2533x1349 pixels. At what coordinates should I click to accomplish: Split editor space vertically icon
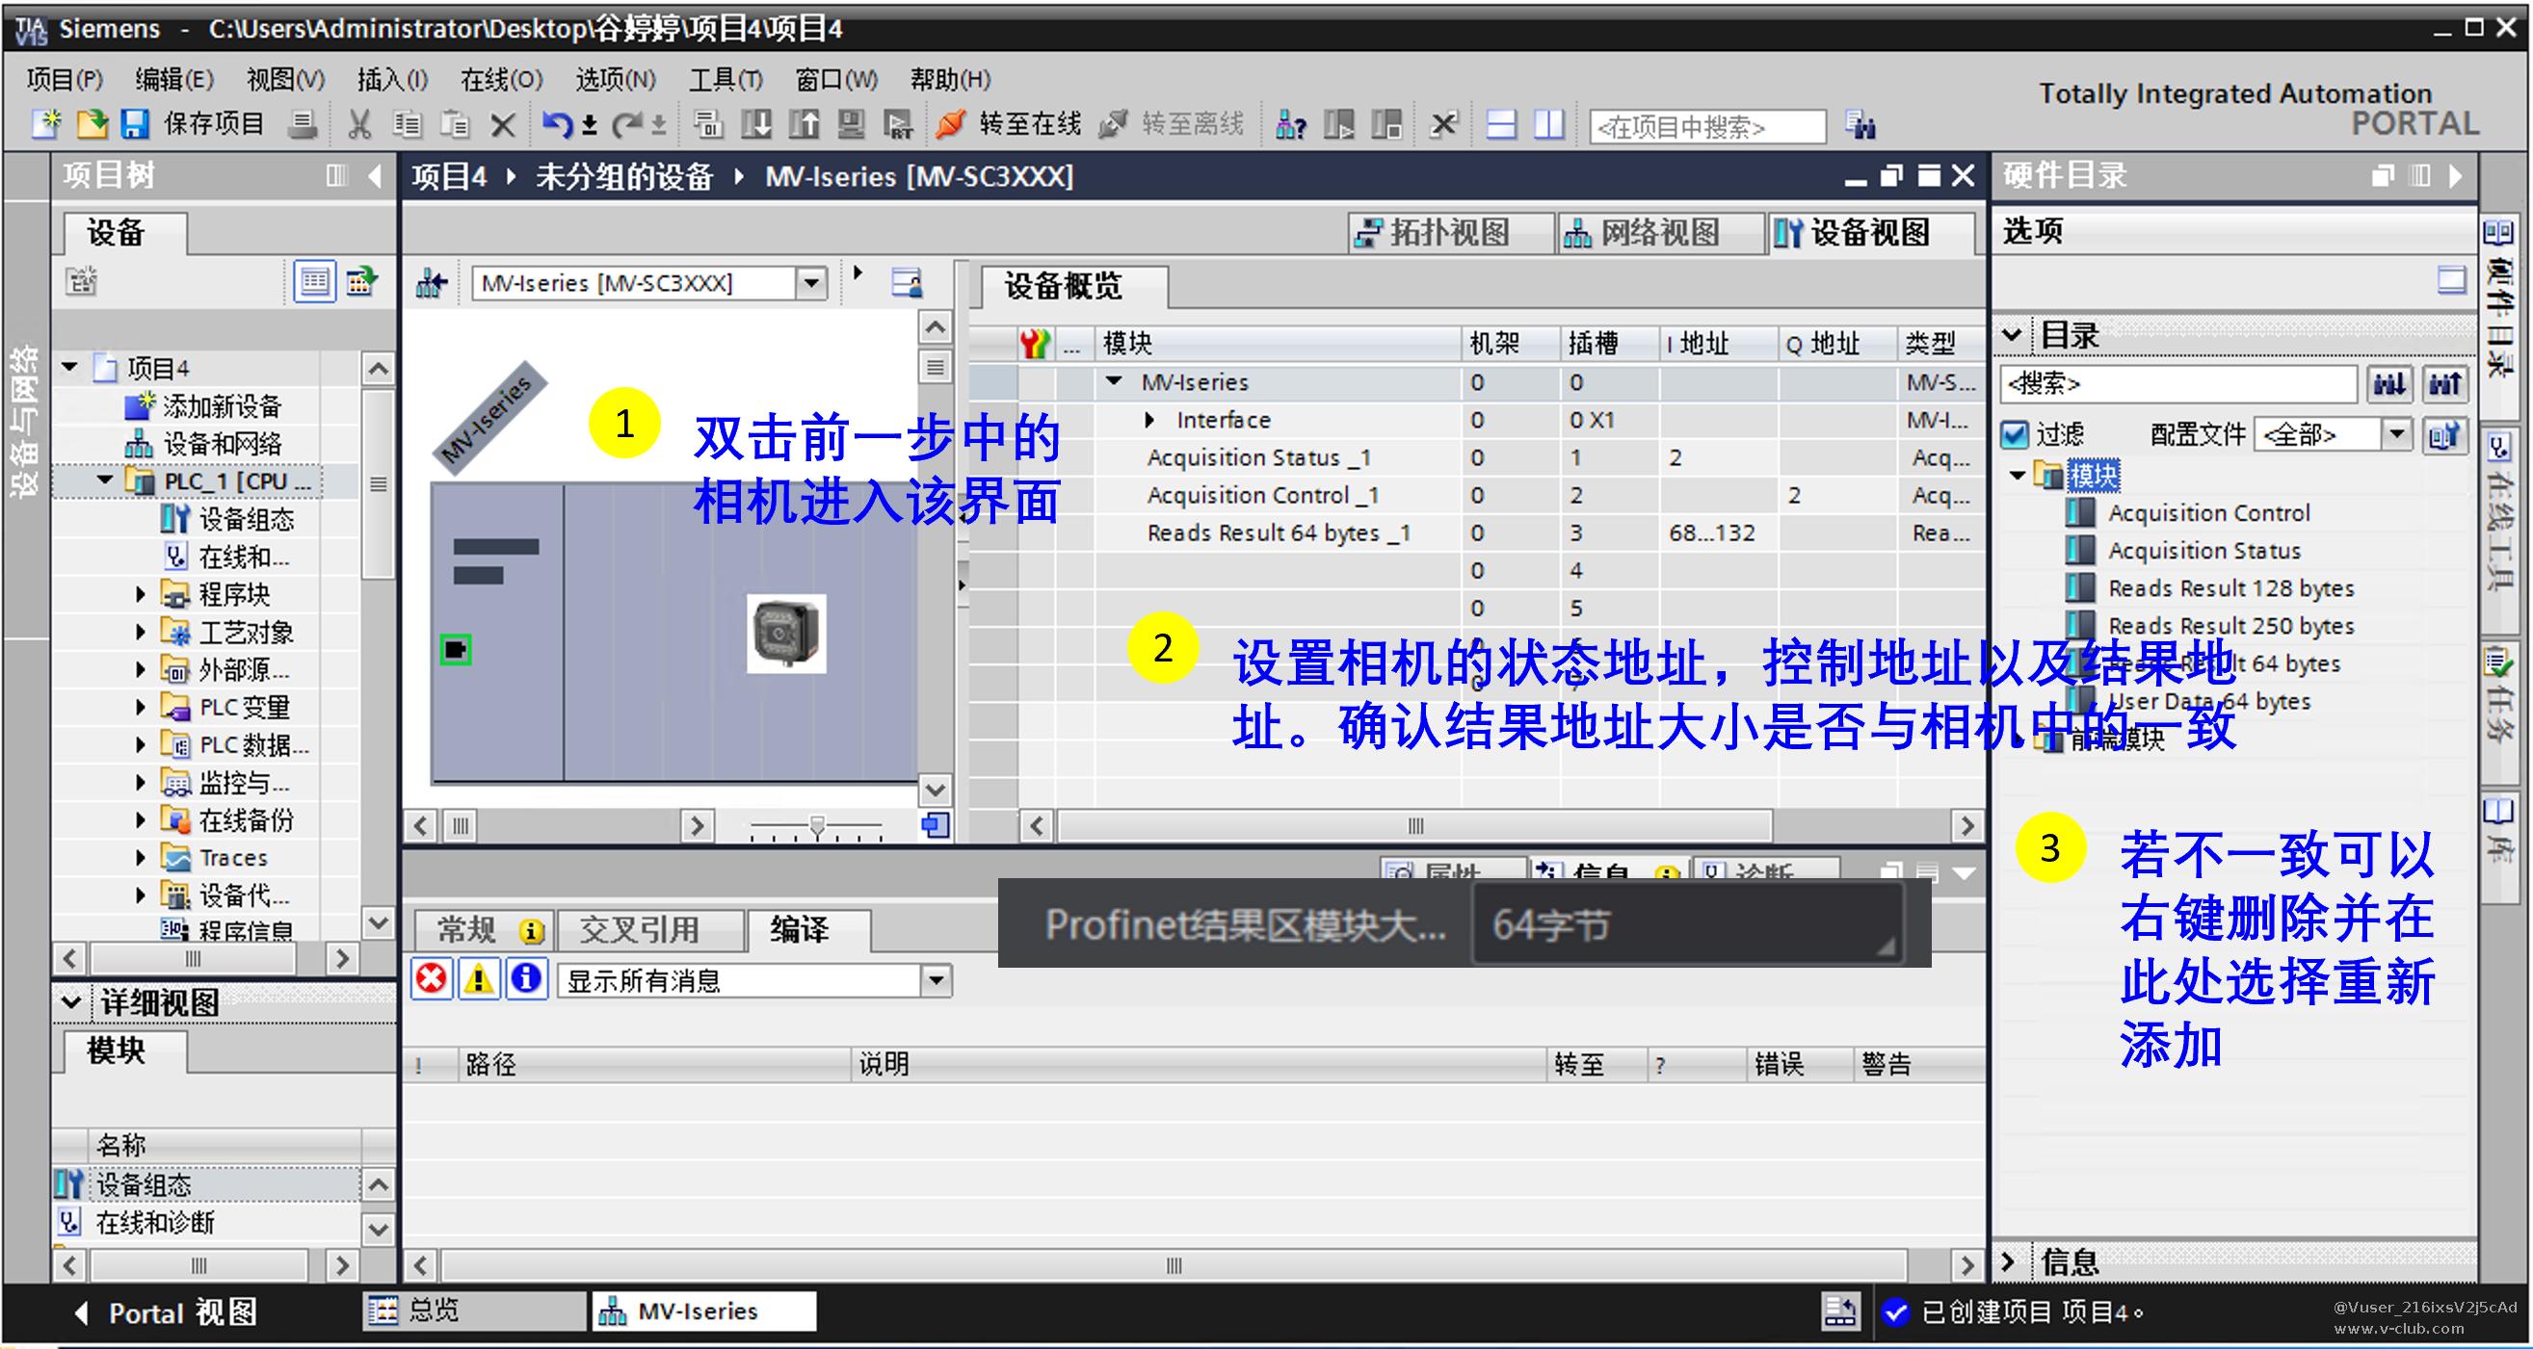pos(1549,125)
